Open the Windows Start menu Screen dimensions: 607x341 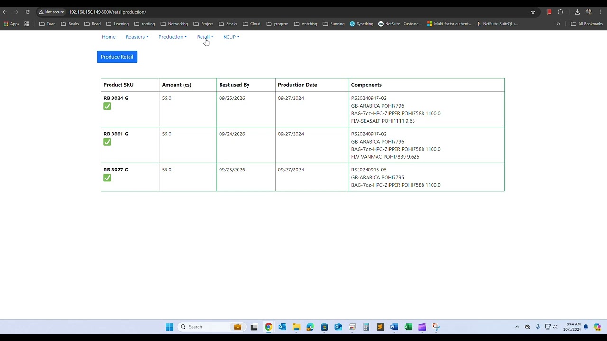pyautogui.click(x=169, y=327)
